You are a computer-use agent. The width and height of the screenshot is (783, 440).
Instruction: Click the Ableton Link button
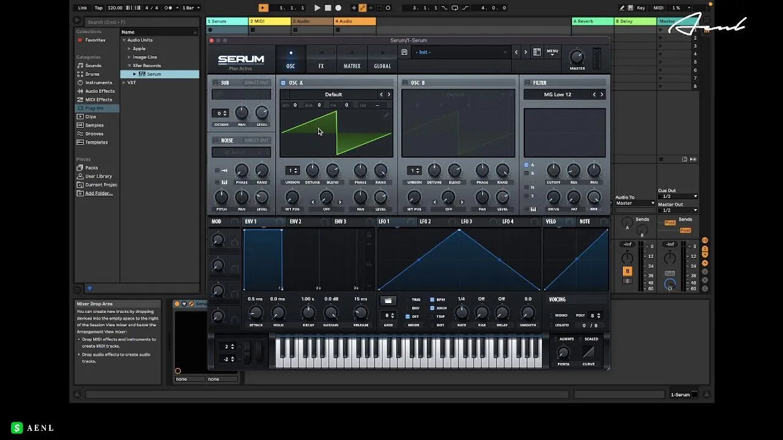coord(83,8)
